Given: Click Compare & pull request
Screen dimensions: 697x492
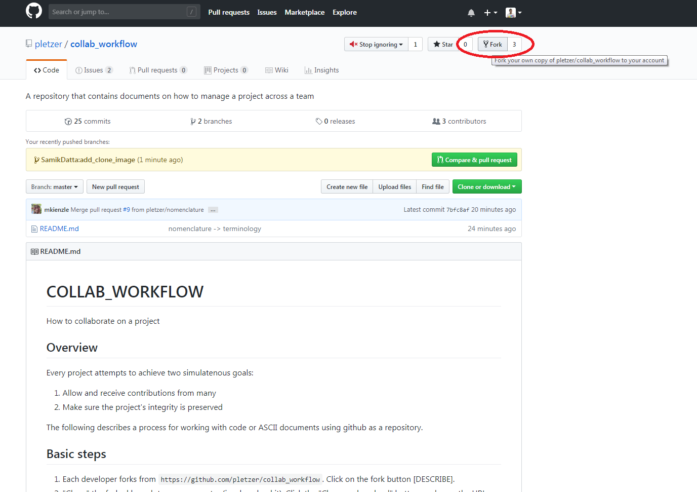Looking at the screenshot, I should click(x=474, y=160).
